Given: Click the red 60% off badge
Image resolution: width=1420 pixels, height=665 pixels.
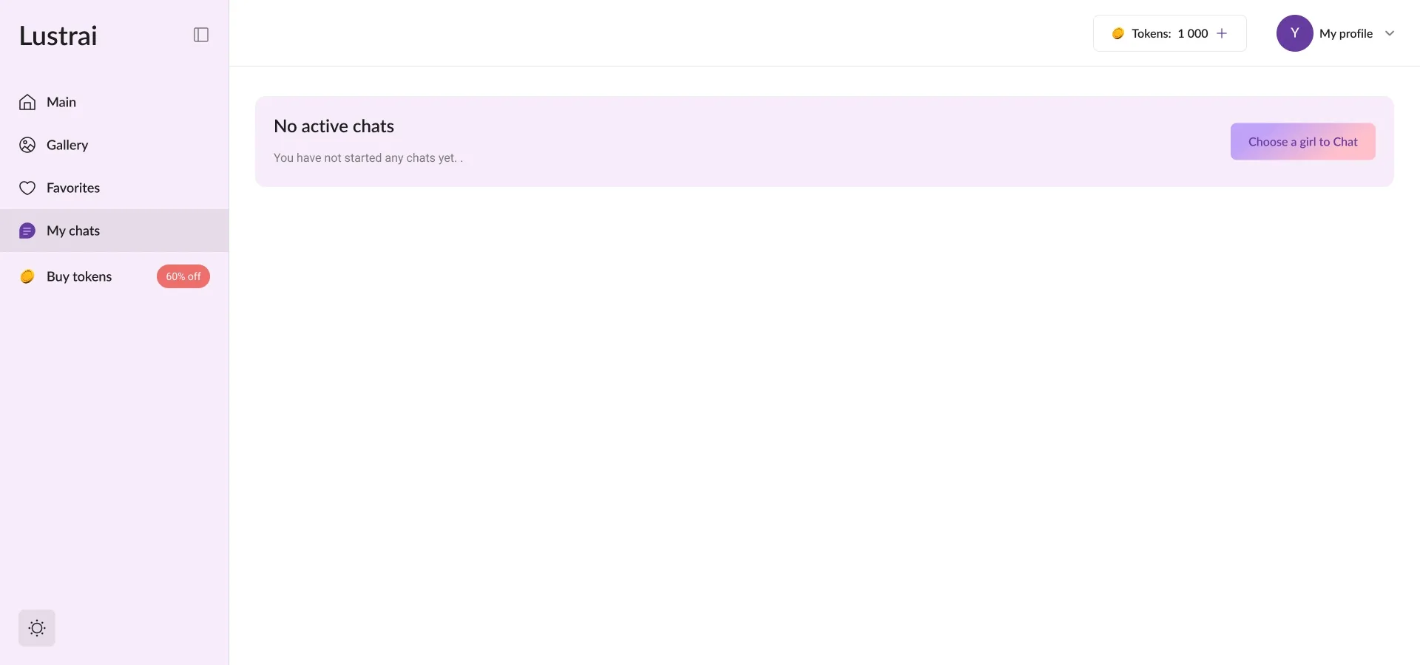Looking at the screenshot, I should pyautogui.click(x=183, y=276).
